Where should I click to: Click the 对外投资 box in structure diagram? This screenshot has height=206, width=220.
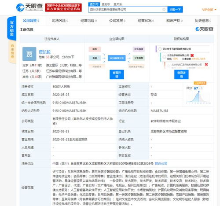click(139, 49)
